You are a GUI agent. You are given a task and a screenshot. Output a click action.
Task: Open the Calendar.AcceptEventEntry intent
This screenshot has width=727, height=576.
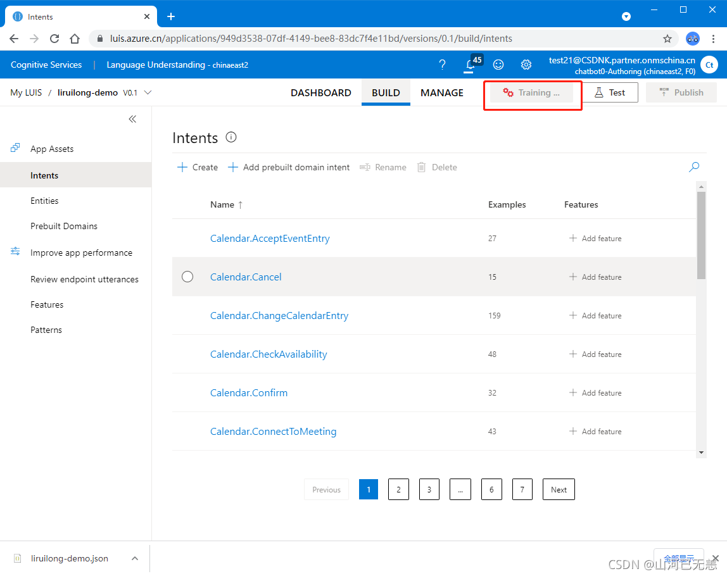(x=270, y=239)
